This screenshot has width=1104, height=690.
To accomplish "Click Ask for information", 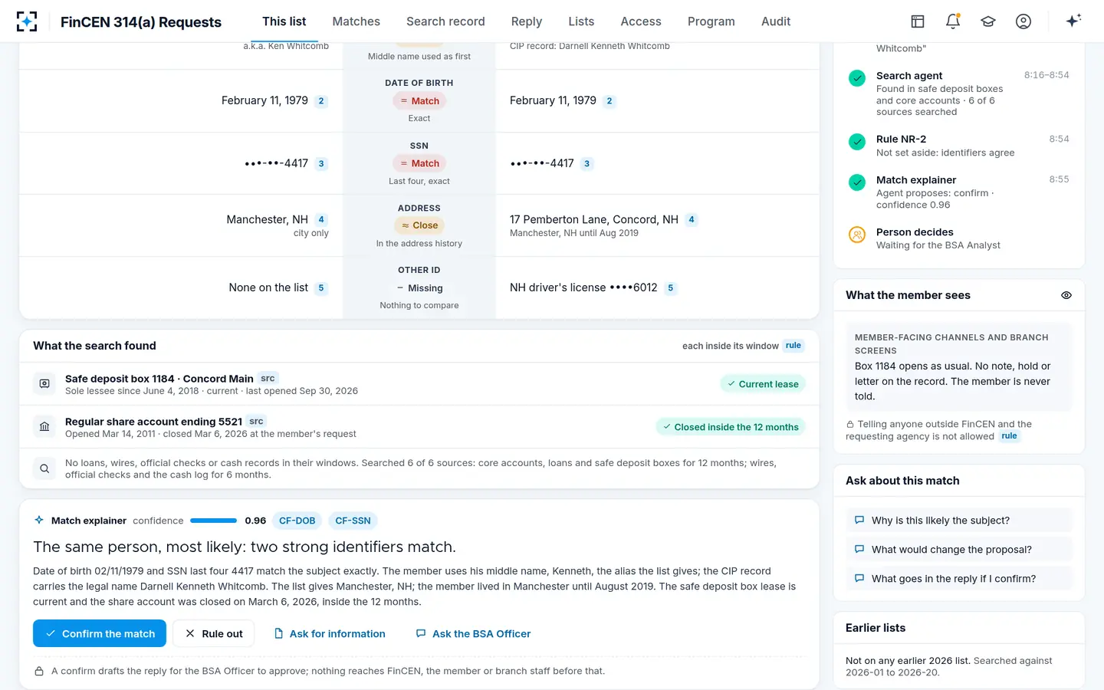I will coord(330,633).
